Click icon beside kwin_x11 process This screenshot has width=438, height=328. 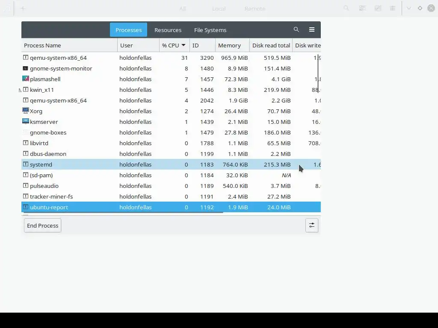pyautogui.click(x=25, y=90)
